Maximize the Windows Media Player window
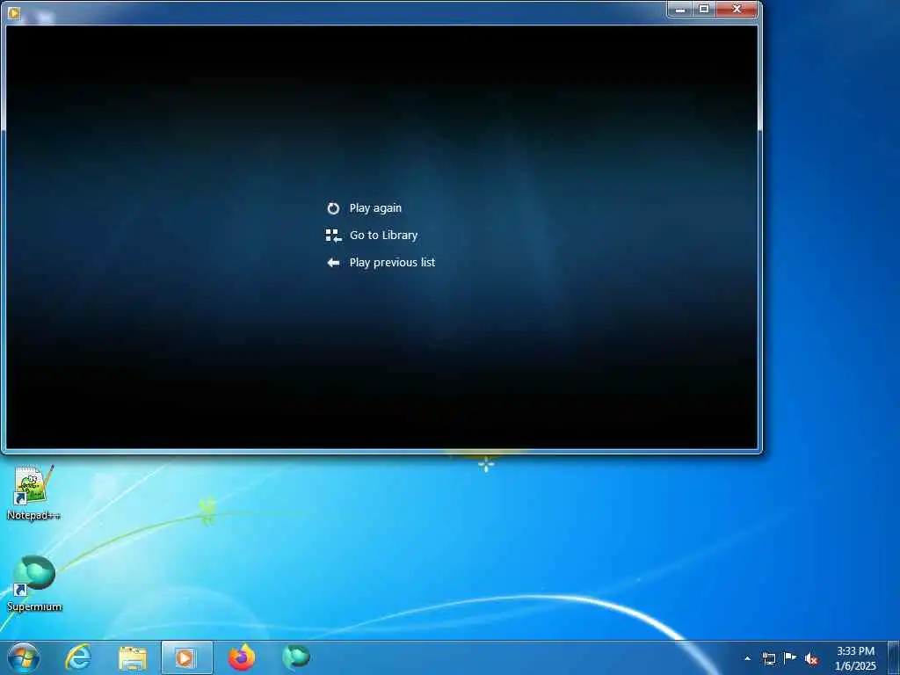The width and height of the screenshot is (900, 675). coord(704,9)
